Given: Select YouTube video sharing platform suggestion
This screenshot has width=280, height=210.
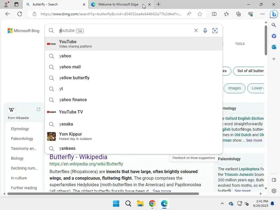Looking at the screenshot, I should coord(133,44).
